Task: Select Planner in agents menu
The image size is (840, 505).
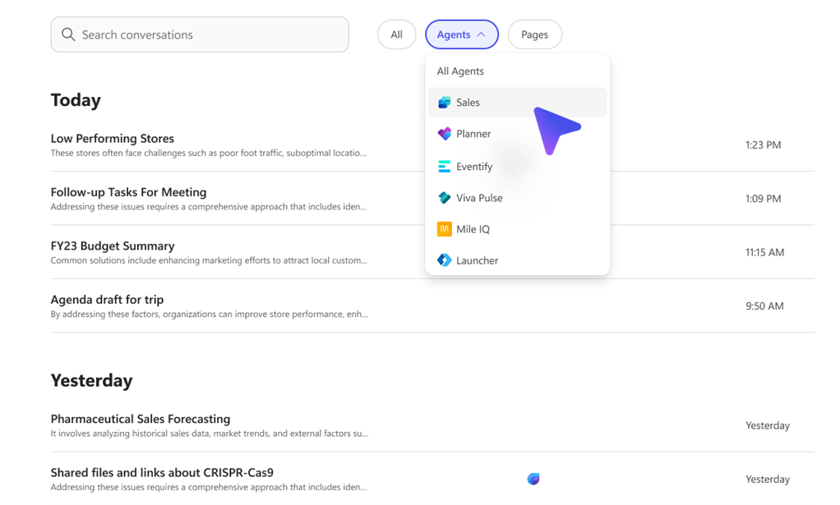Action: 518,134
